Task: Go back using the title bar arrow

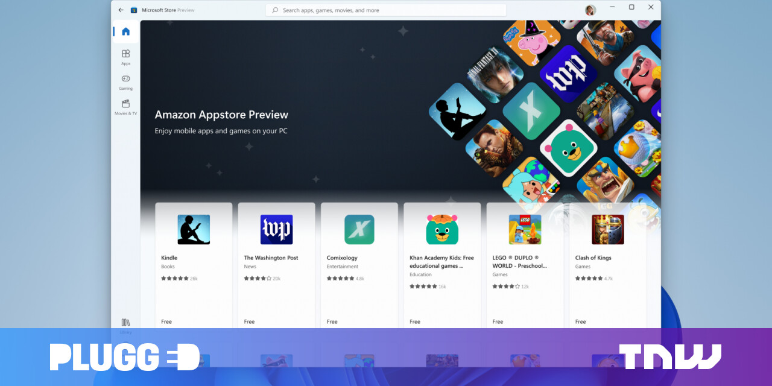Action: (121, 10)
